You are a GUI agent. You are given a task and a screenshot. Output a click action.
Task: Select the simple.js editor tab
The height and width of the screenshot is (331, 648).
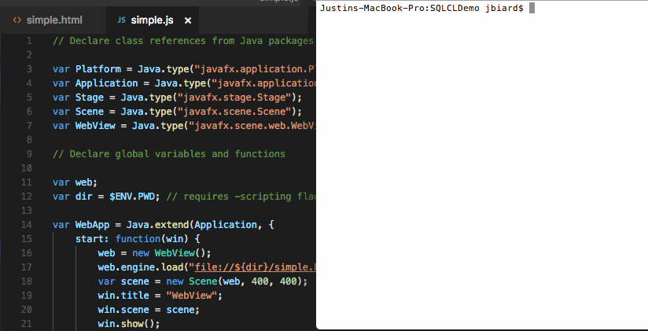tap(152, 20)
